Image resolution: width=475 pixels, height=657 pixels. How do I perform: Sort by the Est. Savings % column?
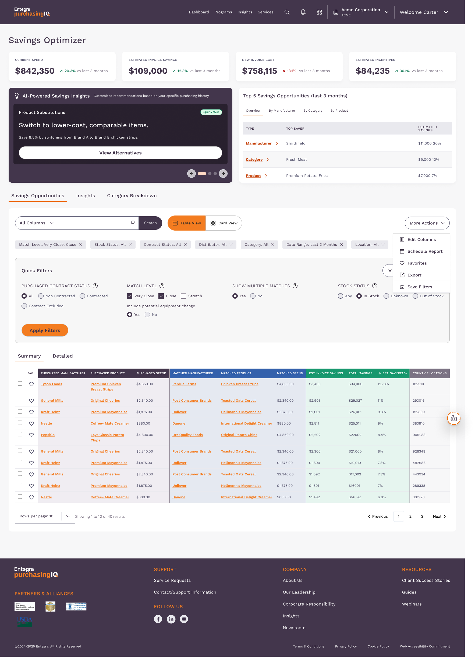(392, 373)
